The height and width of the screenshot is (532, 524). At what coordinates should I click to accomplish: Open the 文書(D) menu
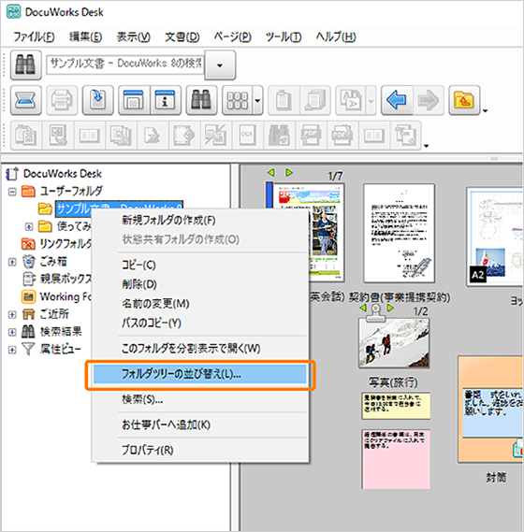182,36
